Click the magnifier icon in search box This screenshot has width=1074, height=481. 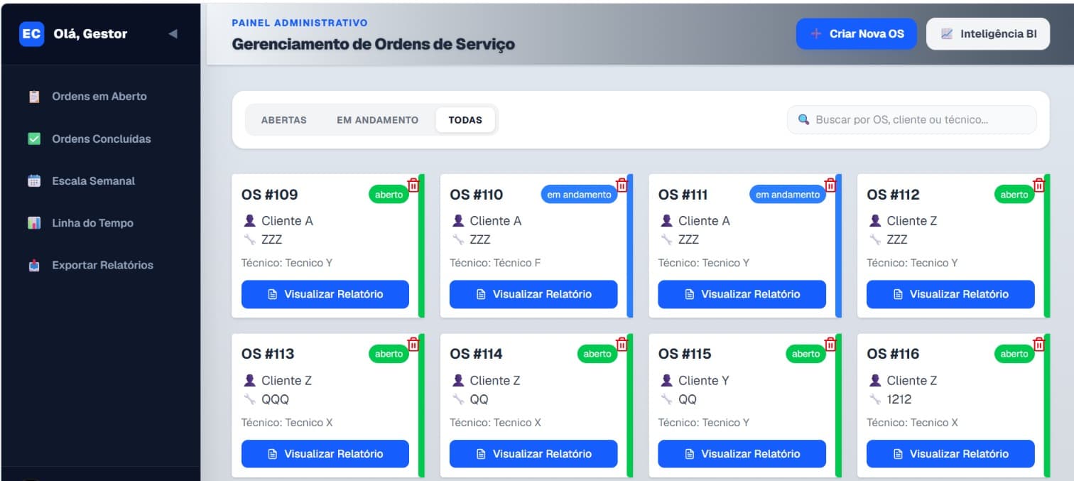(804, 119)
